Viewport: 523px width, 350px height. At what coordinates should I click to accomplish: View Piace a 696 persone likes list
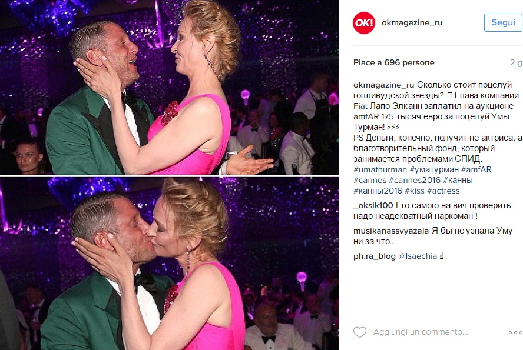pyautogui.click(x=394, y=62)
